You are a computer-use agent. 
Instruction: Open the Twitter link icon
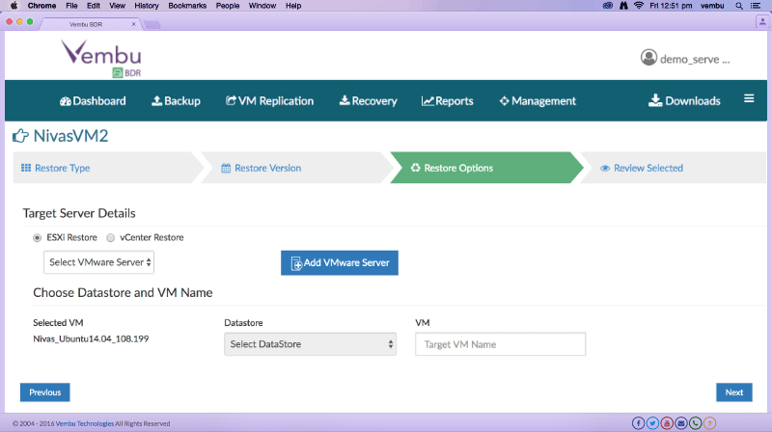point(652,422)
